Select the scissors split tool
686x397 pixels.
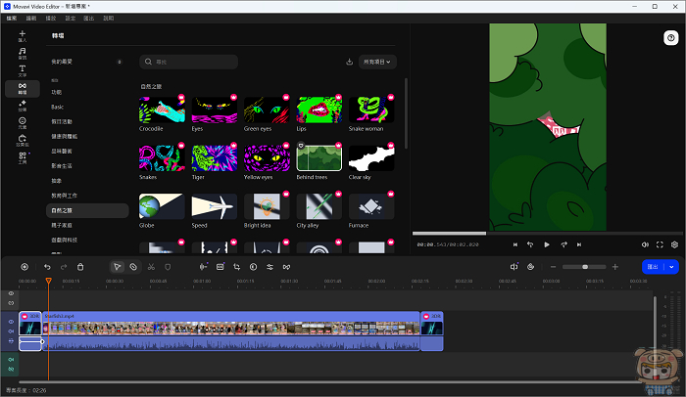[x=151, y=266]
